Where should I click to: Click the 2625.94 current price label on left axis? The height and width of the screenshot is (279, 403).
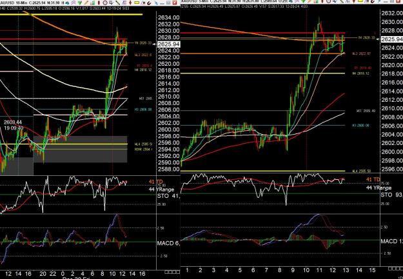coord(168,44)
